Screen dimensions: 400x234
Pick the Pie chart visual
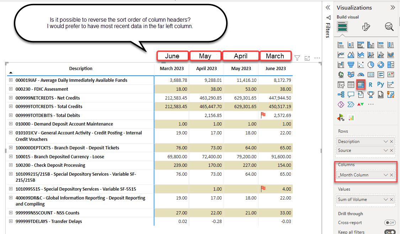click(370, 65)
